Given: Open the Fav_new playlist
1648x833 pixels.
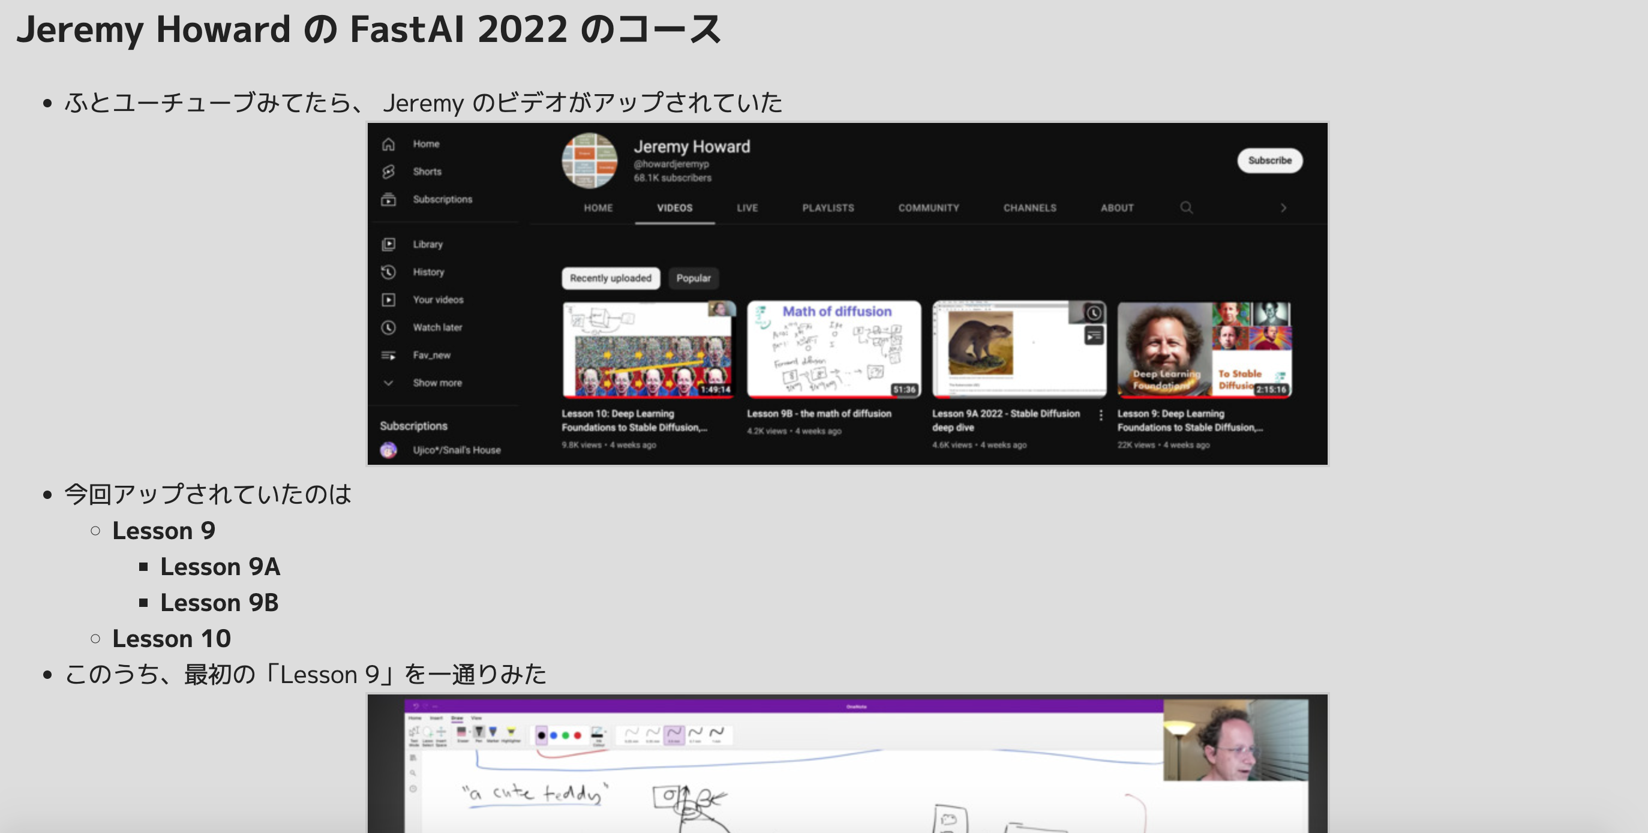Looking at the screenshot, I should coord(416,355).
